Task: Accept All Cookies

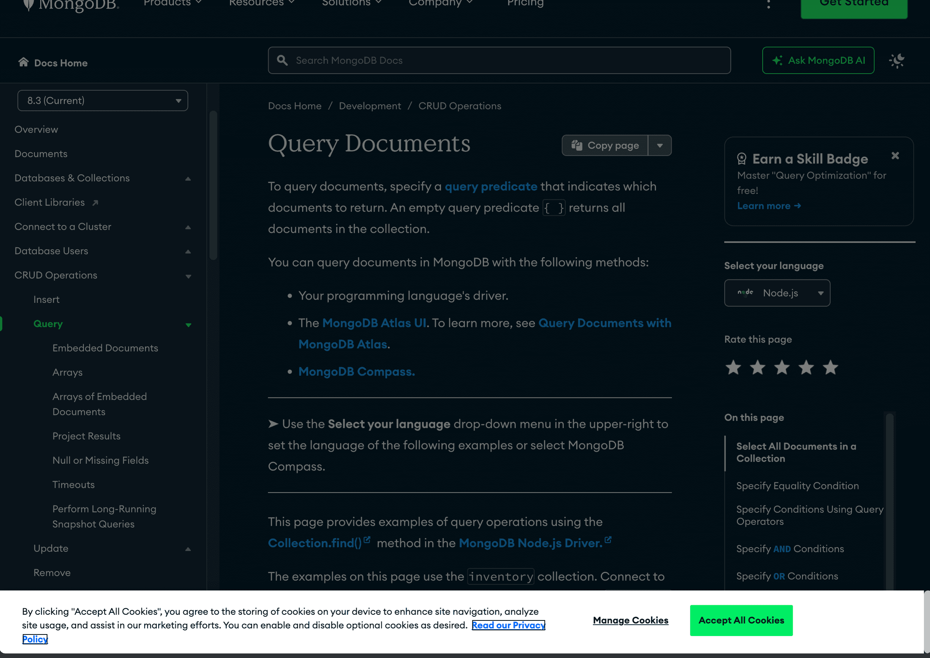Action: pyautogui.click(x=741, y=620)
